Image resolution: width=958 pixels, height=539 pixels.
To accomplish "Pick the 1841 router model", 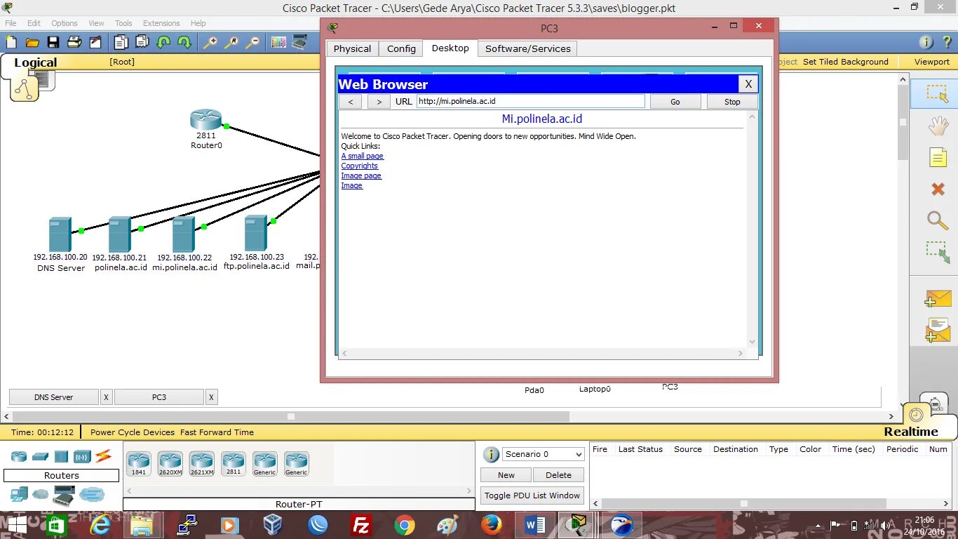I will [139, 463].
